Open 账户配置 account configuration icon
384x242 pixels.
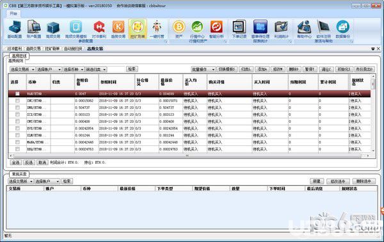click(x=34, y=29)
